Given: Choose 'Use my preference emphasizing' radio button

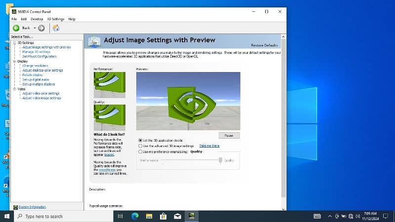Looking at the screenshot, I should click(140, 152).
